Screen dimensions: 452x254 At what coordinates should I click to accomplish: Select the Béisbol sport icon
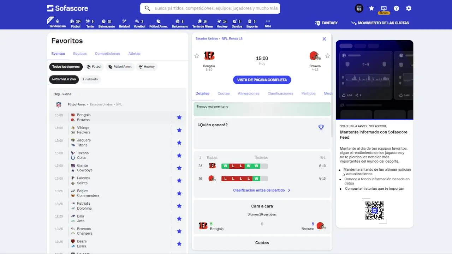pos(124,23)
